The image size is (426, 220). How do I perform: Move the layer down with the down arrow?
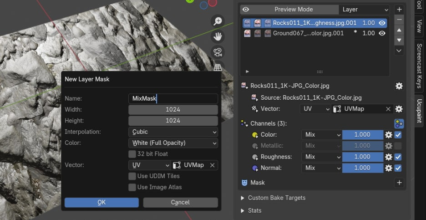coord(399,40)
